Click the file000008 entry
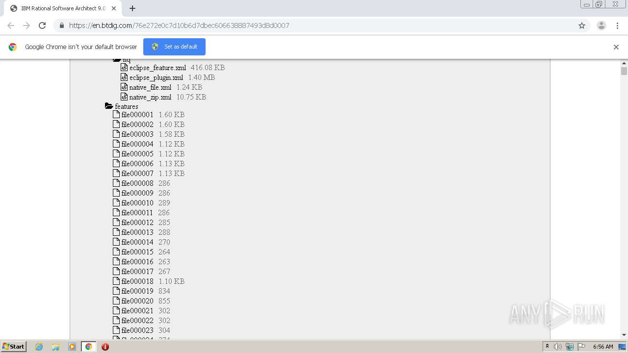Screen dimensions: 628x353 (137, 183)
